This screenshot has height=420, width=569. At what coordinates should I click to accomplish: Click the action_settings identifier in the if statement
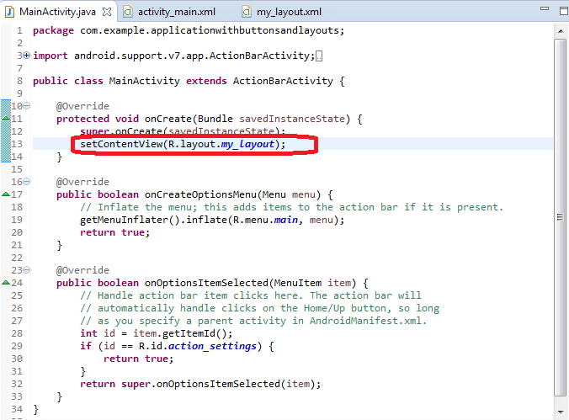pos(216,346)
